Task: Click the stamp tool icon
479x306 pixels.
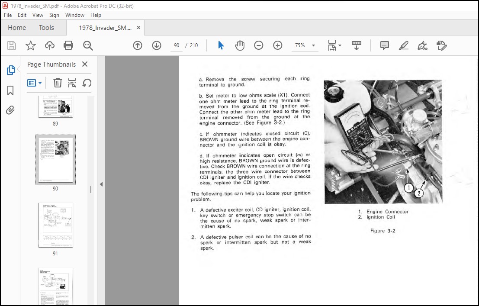Action: [x=442, y=45]
